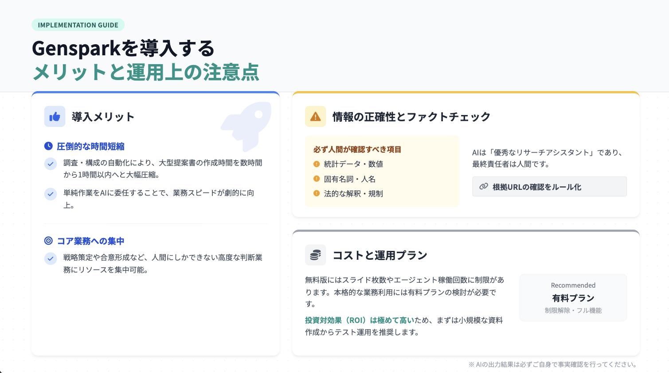This screenshot has height=373, width=669.
Task: Switch to the 情報の正確性とファクトチェック card
Action: (411, 116)
